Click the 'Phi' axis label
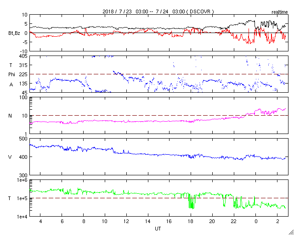 pos(11,74)
